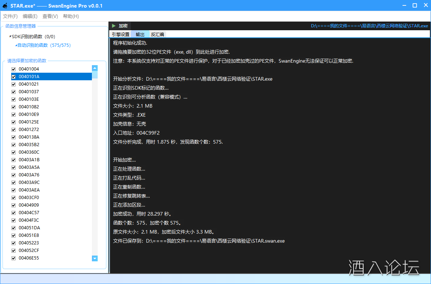This screenshot has height=284, width=431.
Task: Click the SwanEngine app icon in title bar
Action: (x=5, y=6)
